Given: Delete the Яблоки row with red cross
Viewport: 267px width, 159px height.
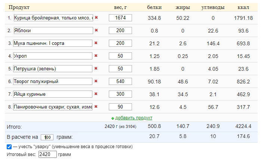Looking at the screenshot, I should pos(96,30).
